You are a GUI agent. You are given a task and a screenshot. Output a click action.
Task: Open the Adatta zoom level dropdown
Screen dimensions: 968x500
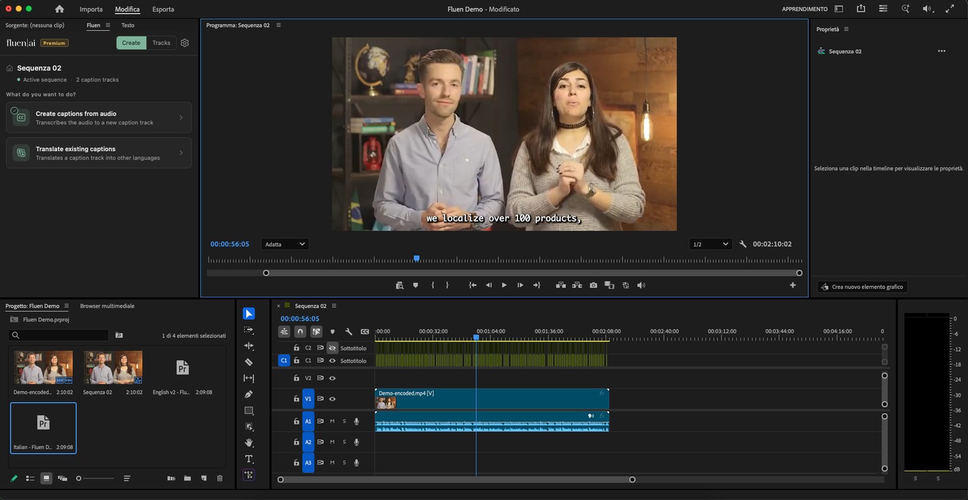point(284,244)
